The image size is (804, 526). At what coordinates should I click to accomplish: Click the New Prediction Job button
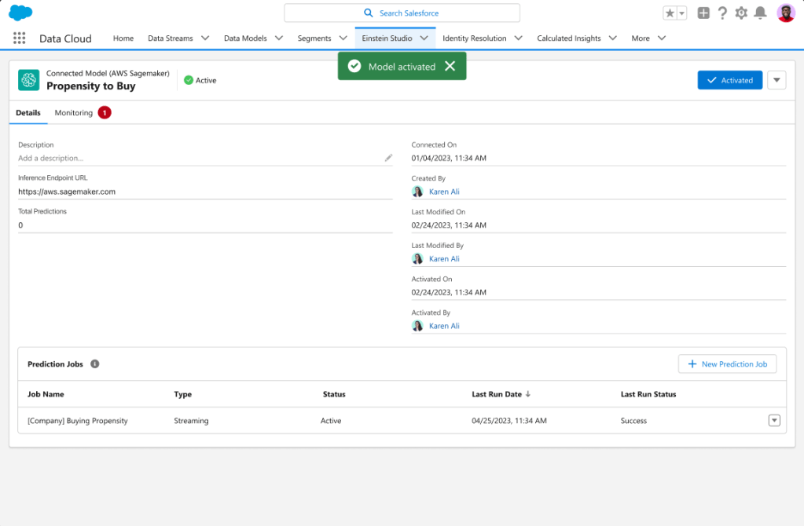[x=727, y=363]
